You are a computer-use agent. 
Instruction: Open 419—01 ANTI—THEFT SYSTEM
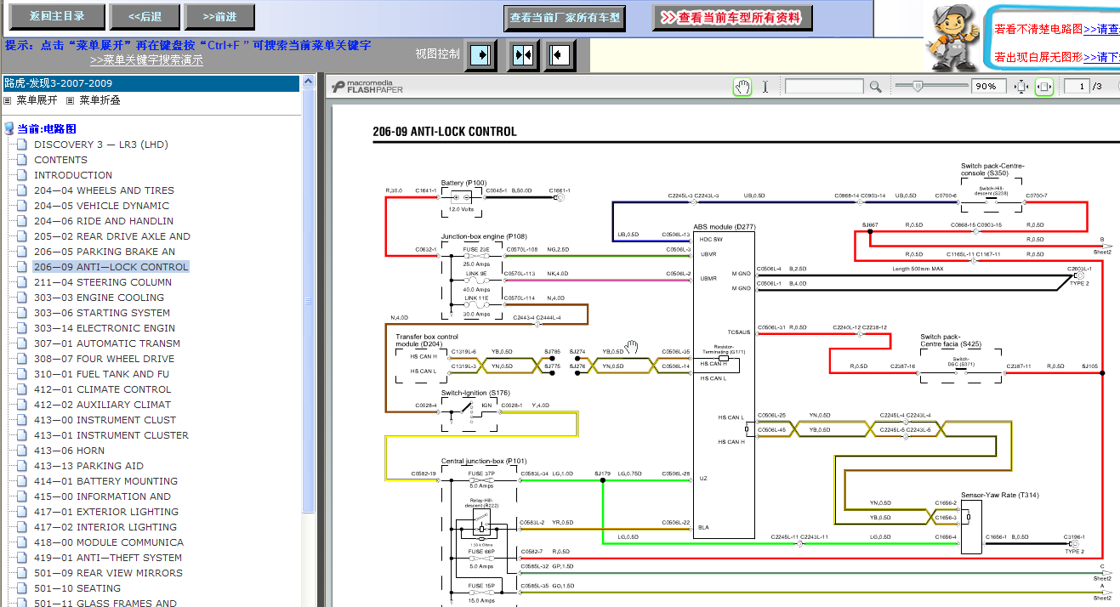pyautogui.click(x=108, y=558)
